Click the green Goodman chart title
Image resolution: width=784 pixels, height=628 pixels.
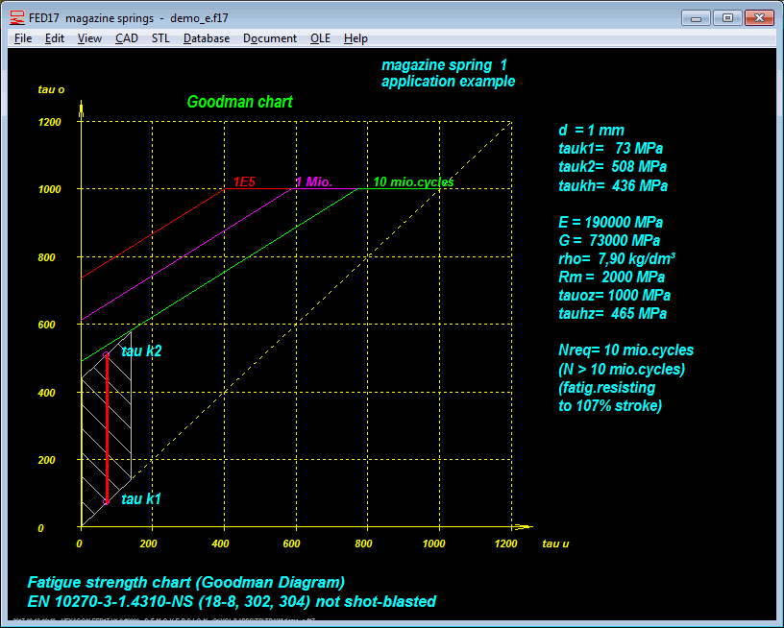(x=239, y=102)
